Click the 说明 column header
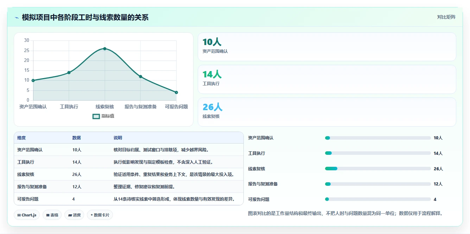The height and width of the screenshot is (234, 470). [118, 138]
